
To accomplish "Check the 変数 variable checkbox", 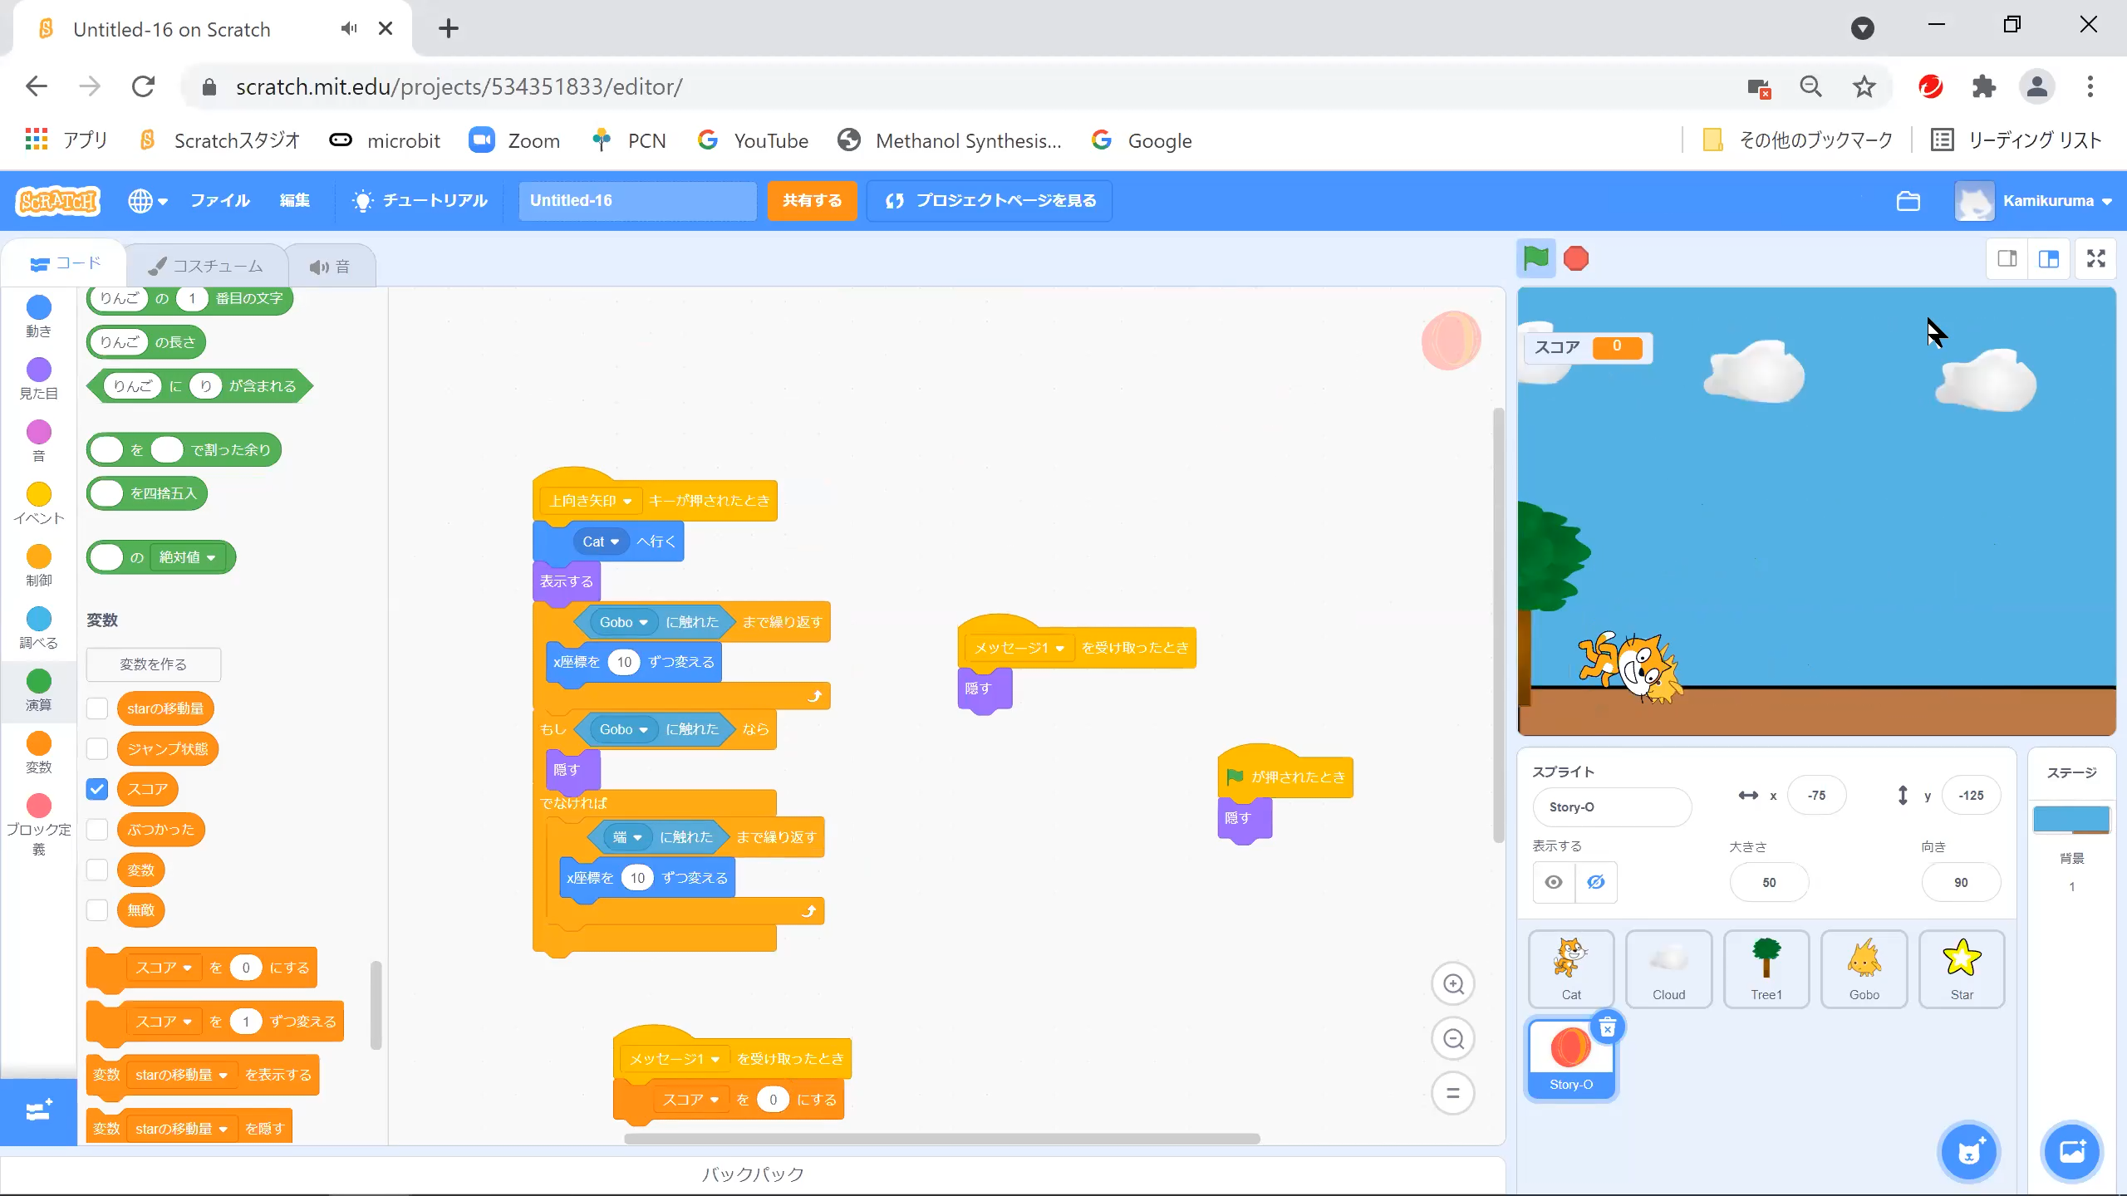I will pos(97,870).
